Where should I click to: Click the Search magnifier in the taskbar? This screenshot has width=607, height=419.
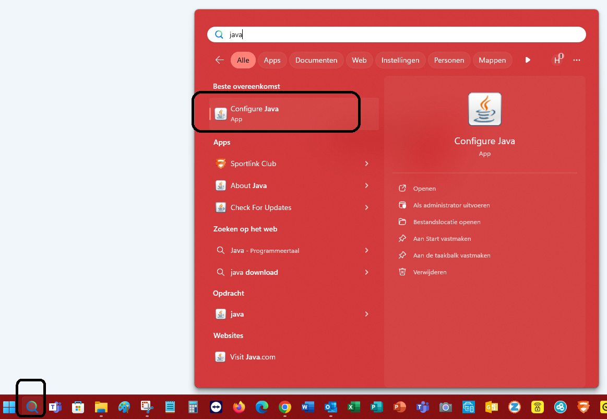pos(32,407)
